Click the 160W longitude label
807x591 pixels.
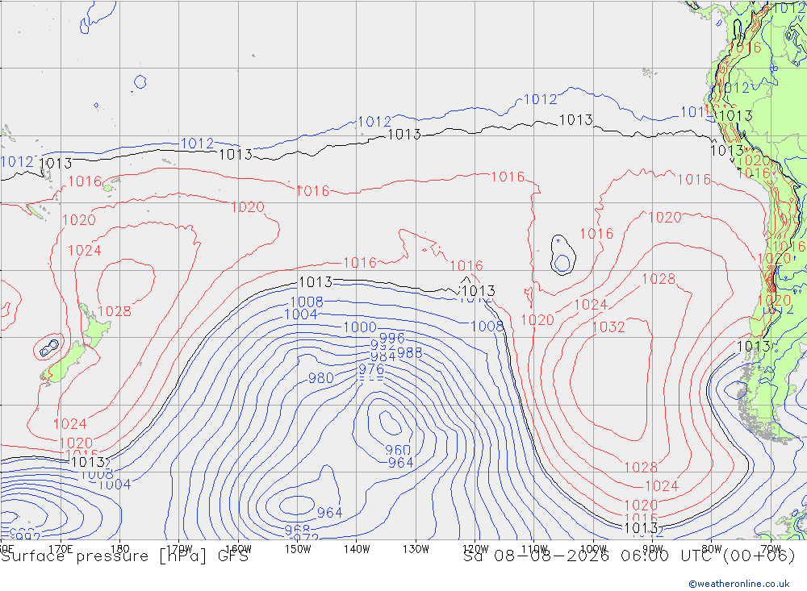(x=238, y=549)
